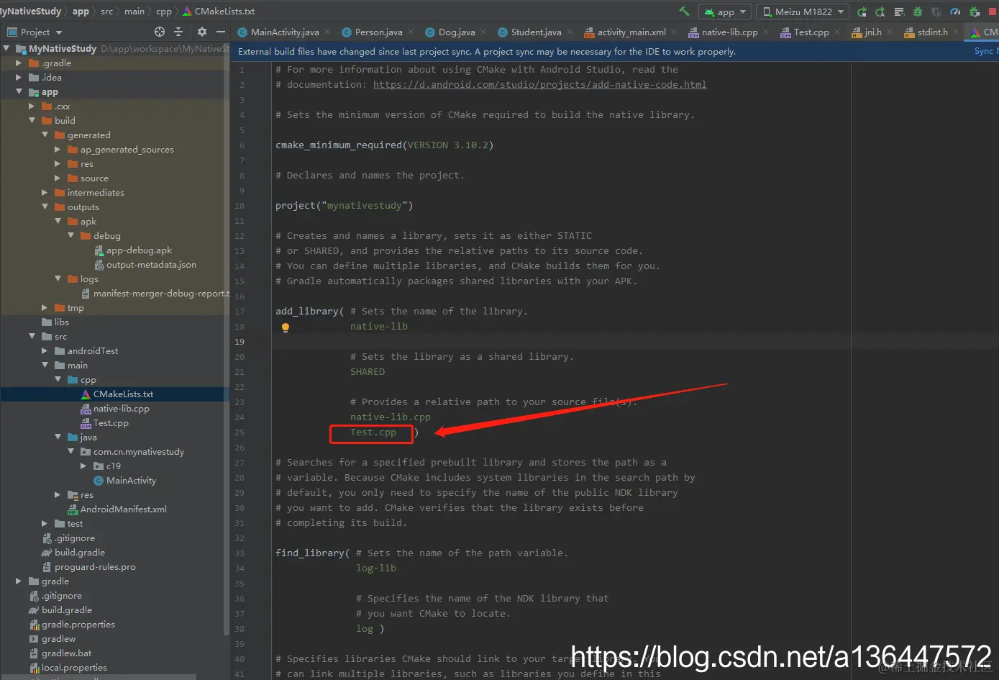Click the green Debug app bug icon

pos(918,12)
